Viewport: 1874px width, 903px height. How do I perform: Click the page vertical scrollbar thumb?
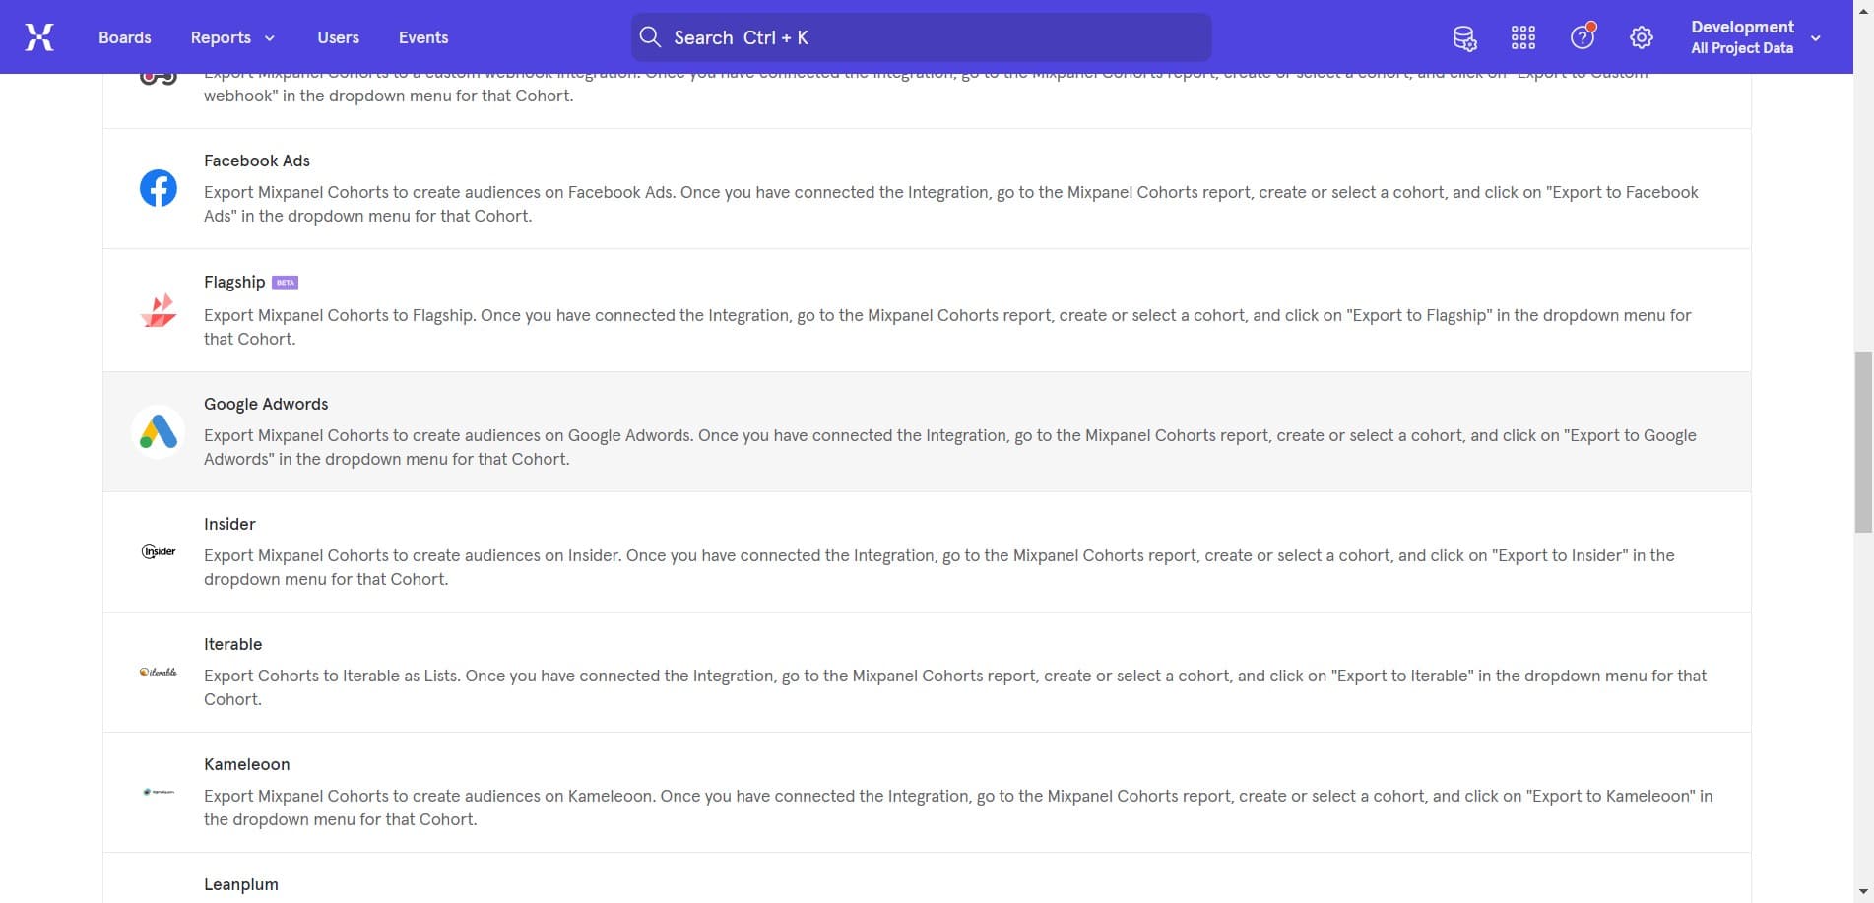1863,441
